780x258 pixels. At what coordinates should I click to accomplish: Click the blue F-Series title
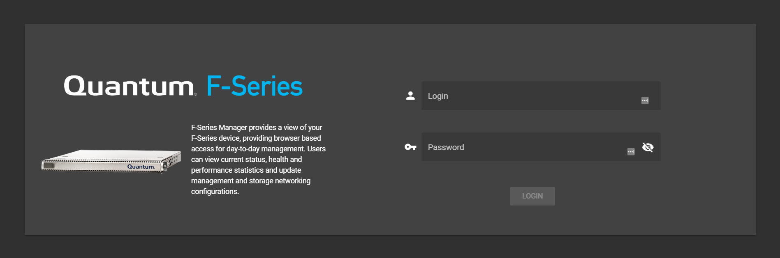pyautogui.click(x=255, y=86)
